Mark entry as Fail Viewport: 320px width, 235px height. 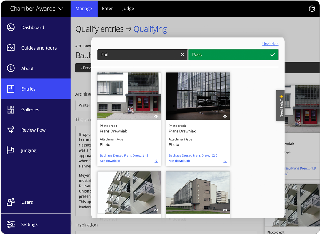tap(142, 55)
